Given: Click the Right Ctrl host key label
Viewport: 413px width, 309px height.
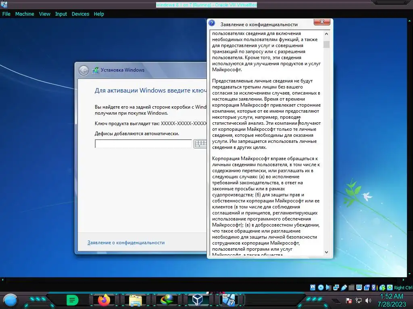Looking at the screenshot, I should coord(403,288).
